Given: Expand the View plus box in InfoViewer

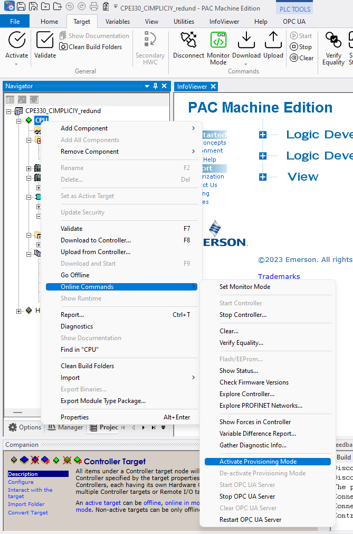Looking at the screenshot, I should pyautogui.click(x=263, y=177).
